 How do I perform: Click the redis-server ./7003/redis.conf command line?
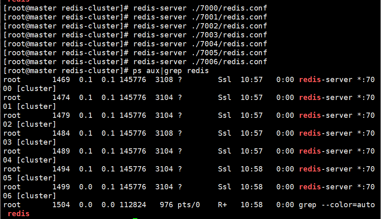click(200, 35)
